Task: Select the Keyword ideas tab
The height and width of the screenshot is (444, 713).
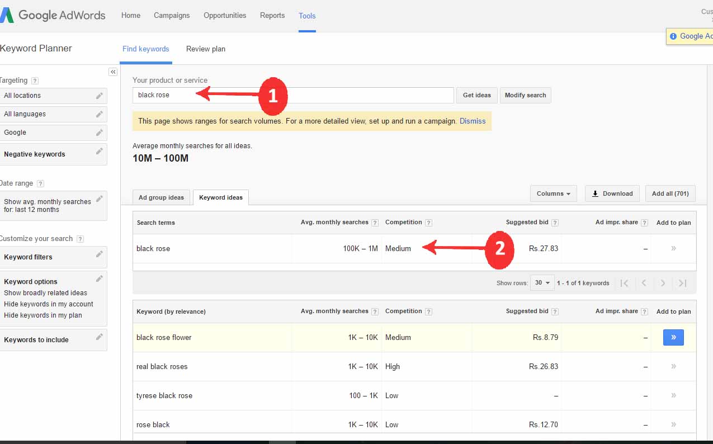Action: pos(221,197)
